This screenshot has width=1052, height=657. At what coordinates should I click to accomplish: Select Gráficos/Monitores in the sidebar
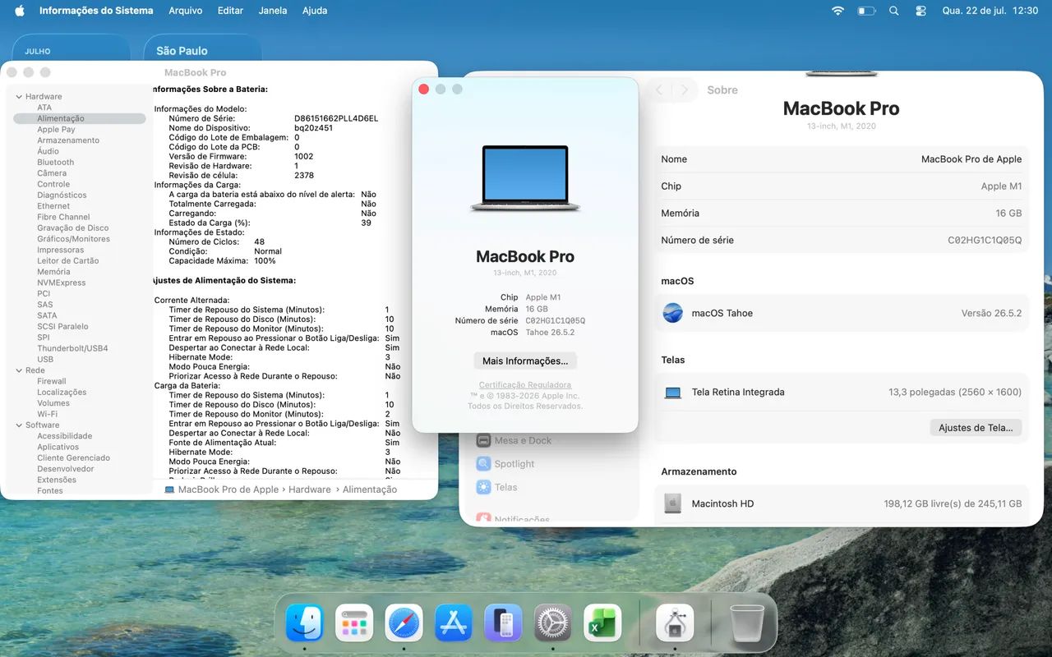(x=72, y=239)
